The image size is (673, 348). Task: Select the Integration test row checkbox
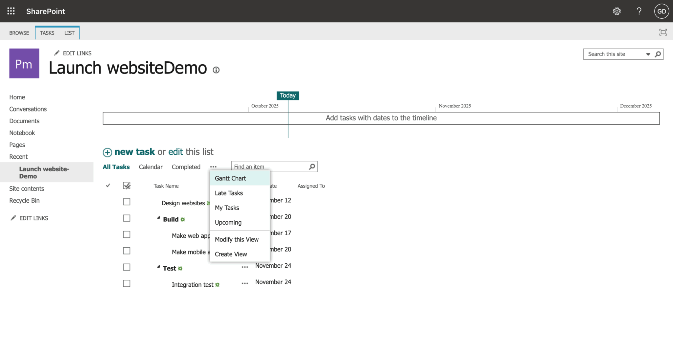click(127, 283)
